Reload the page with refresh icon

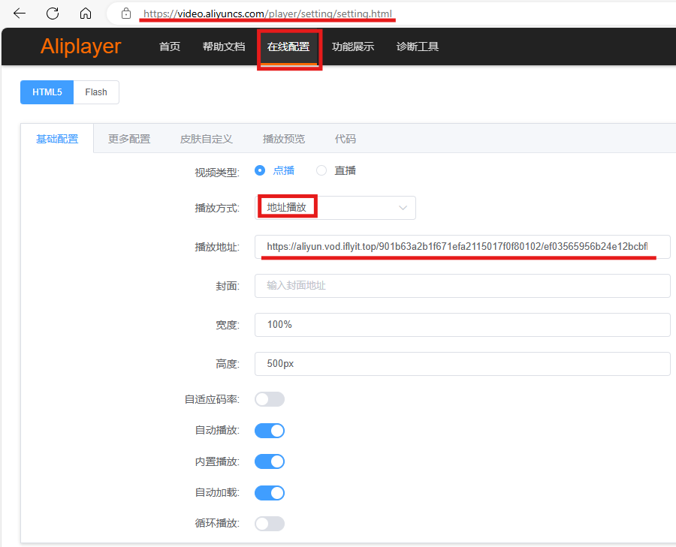(x=53, y=14)
